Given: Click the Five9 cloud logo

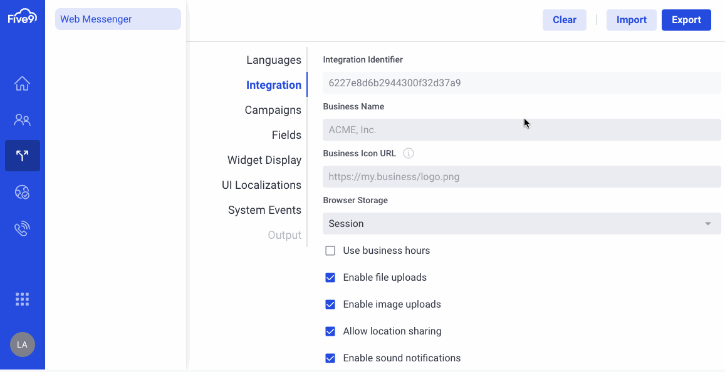Looking at the screenshot, I should click(22, 17).
